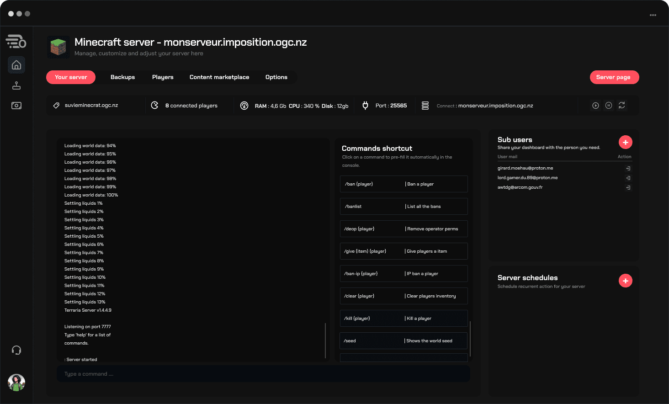669x404 pixels.
Task: Open the Players tab
Action: click(163, 77)
